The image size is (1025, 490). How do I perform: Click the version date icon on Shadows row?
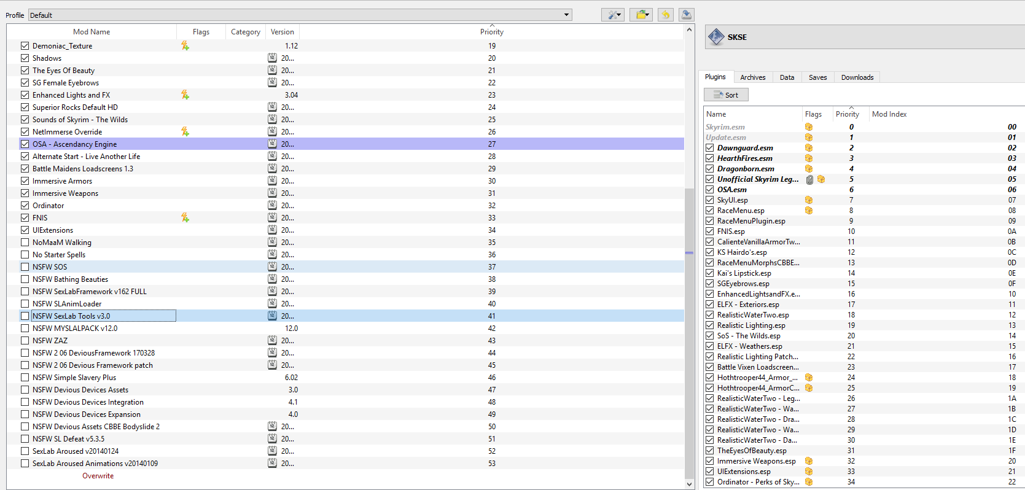[x=272, y=58]
